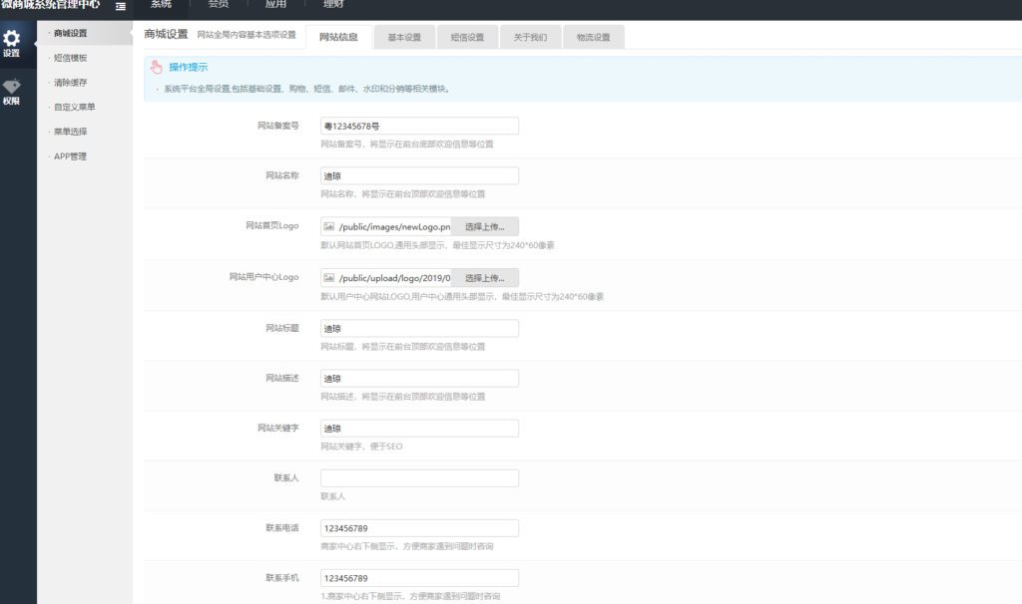Select 短信模板 in the left sidebar
This screenshot has height=604, width=1022.
70,58
